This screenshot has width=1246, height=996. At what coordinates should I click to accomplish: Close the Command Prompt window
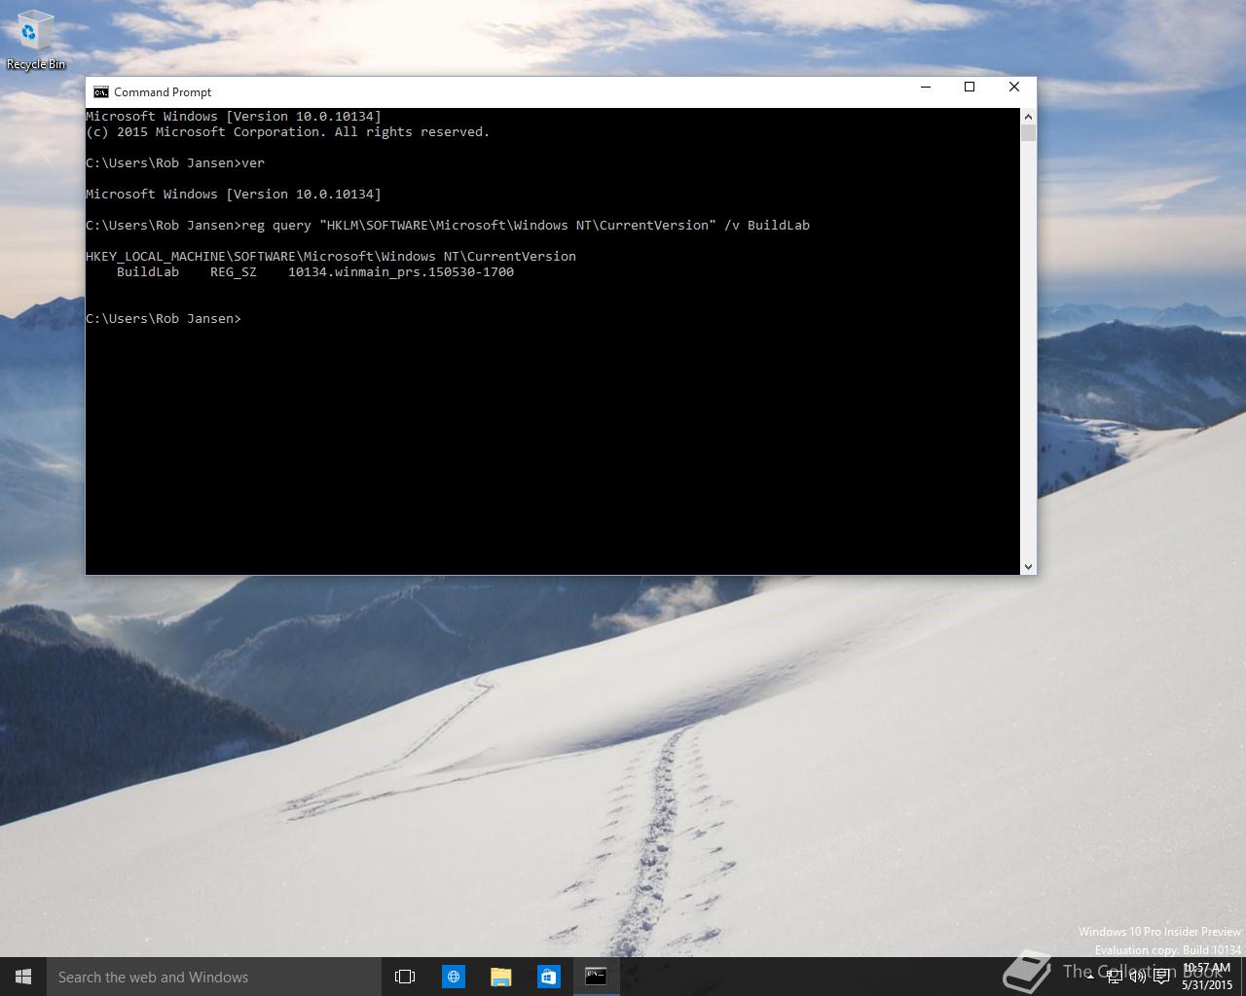[x=1014, y=88]
